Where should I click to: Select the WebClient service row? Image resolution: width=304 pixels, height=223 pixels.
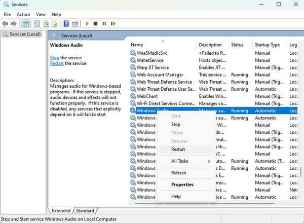[213, 96]
